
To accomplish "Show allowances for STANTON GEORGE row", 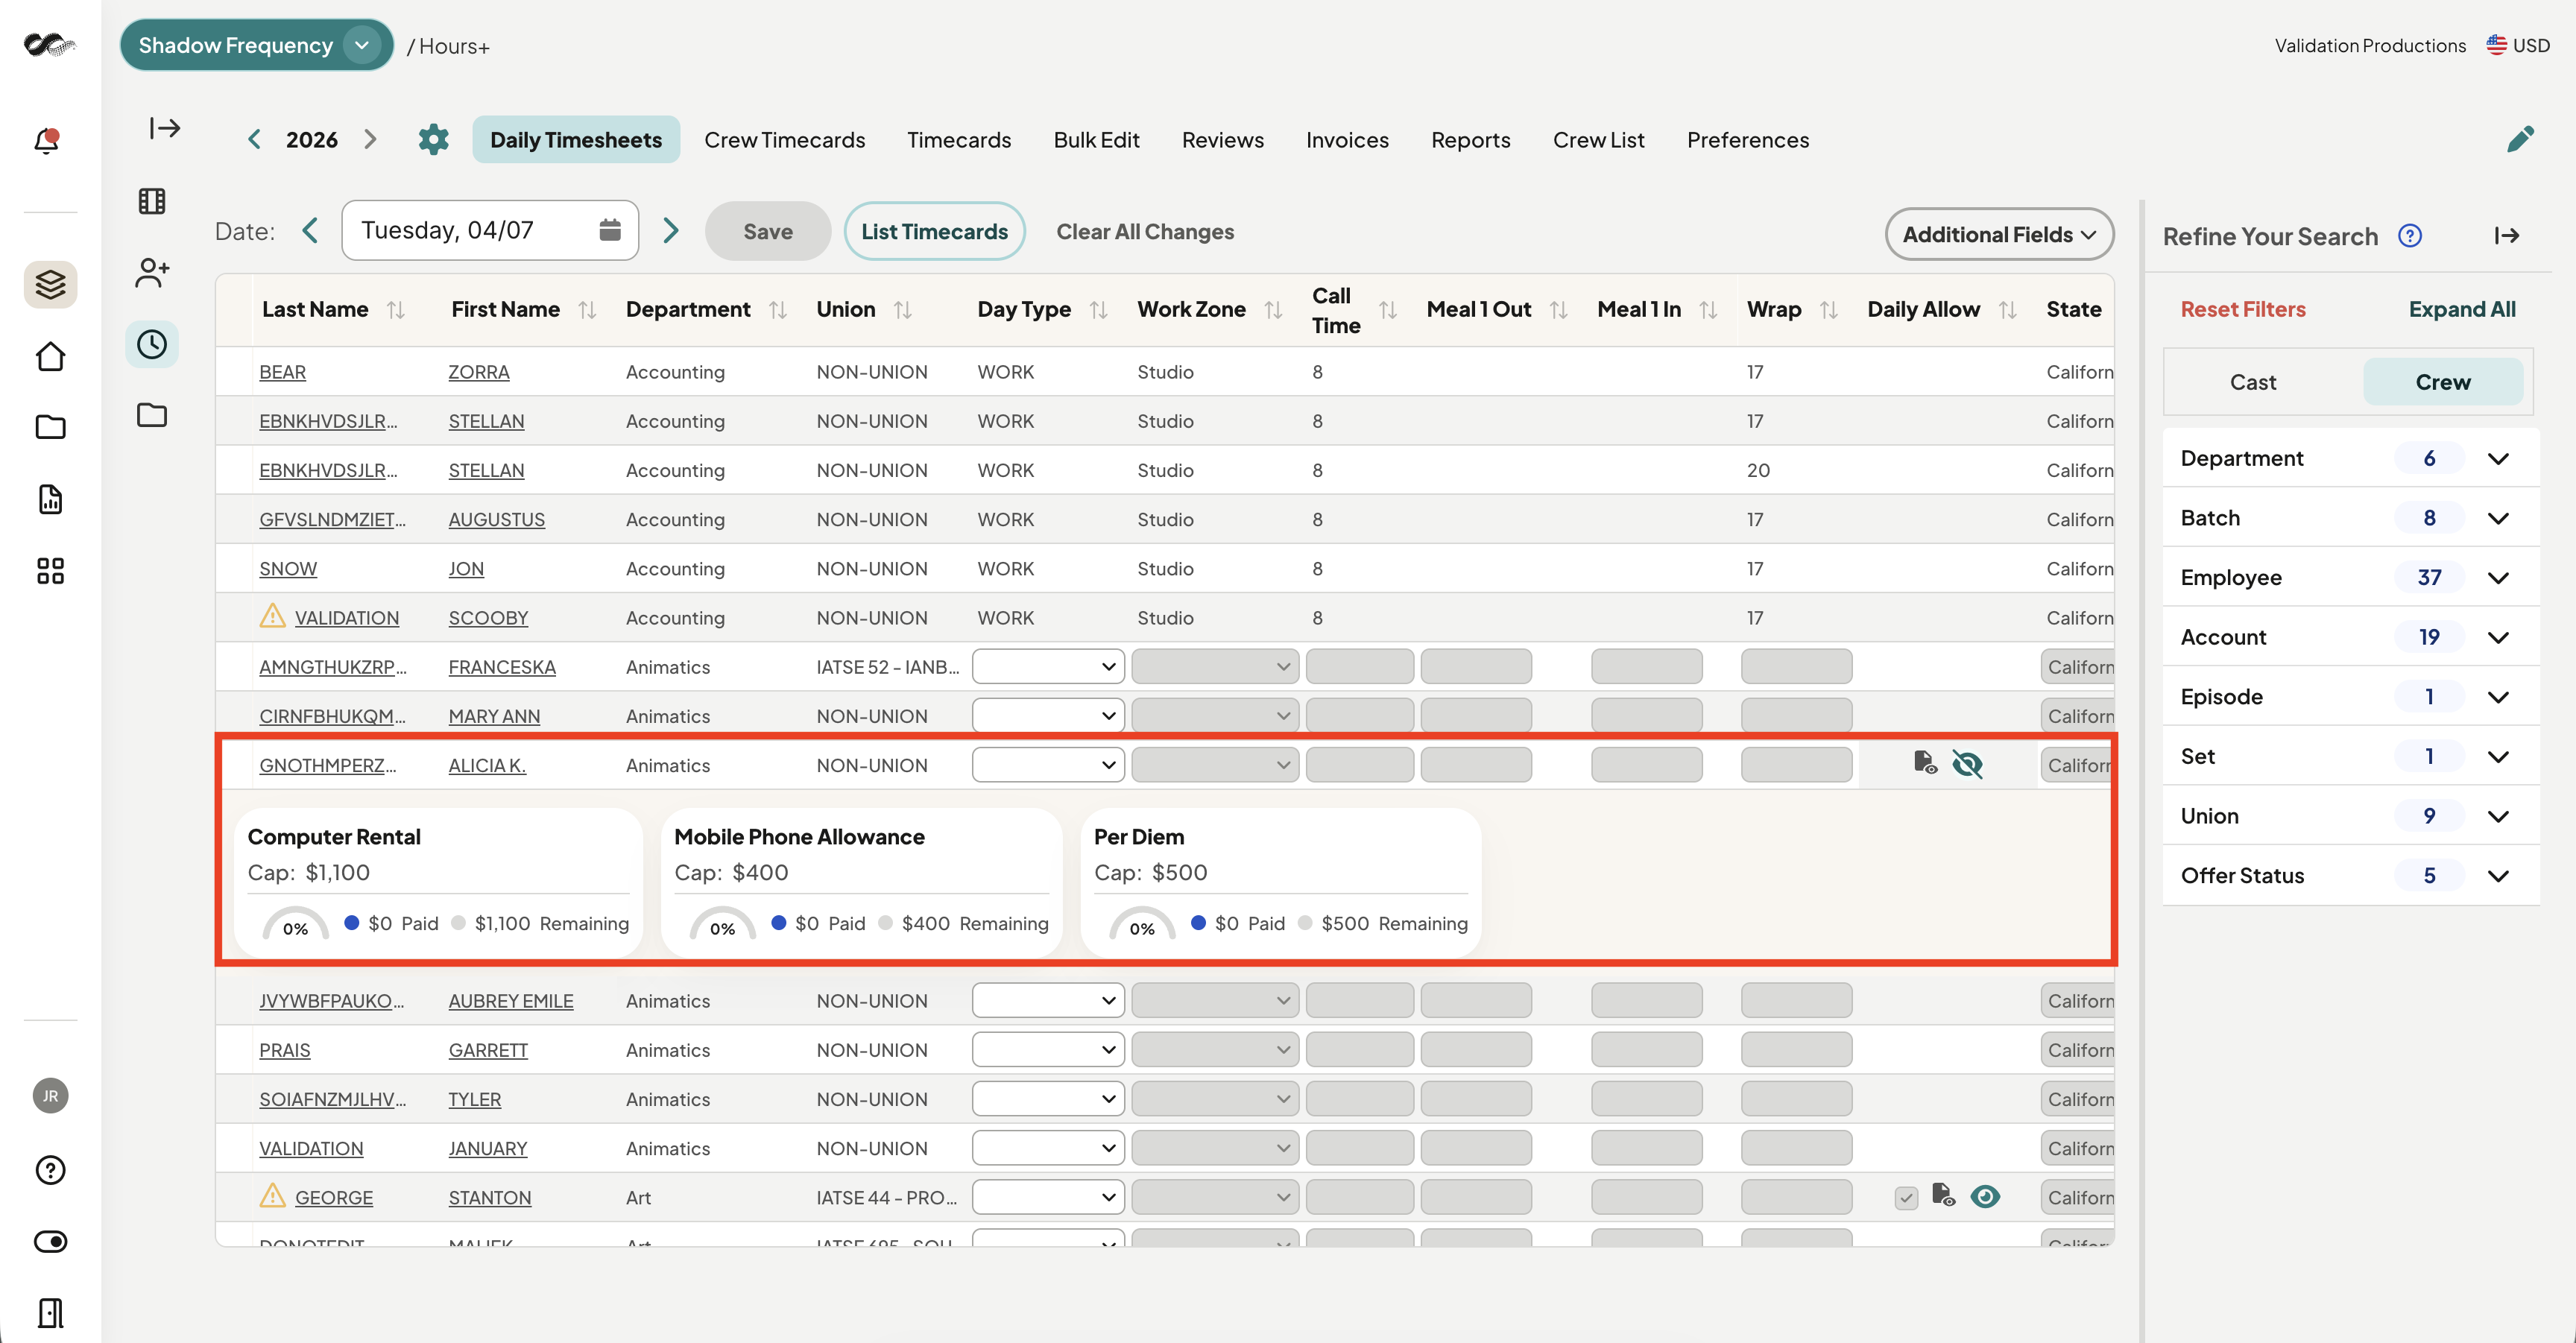I will (x=1985, y=1196).
